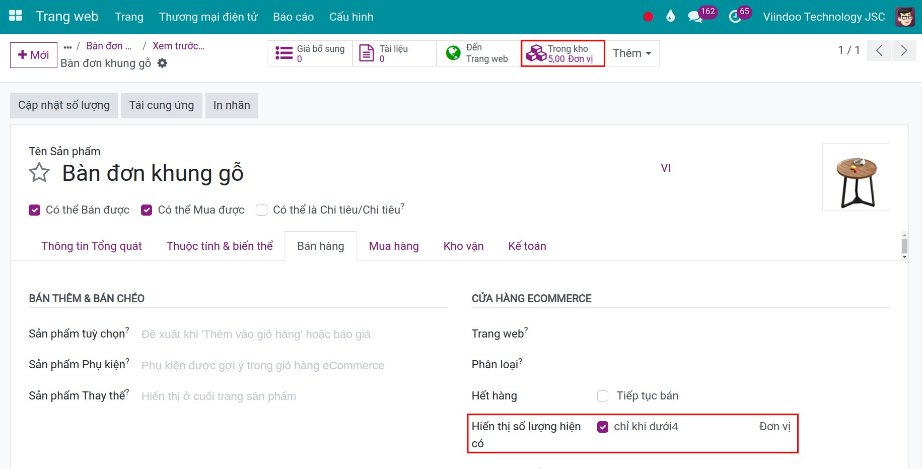Viewport: 922px width, 469px height.
Task: Open the apps grid menu icon
Action: point(16,16)
